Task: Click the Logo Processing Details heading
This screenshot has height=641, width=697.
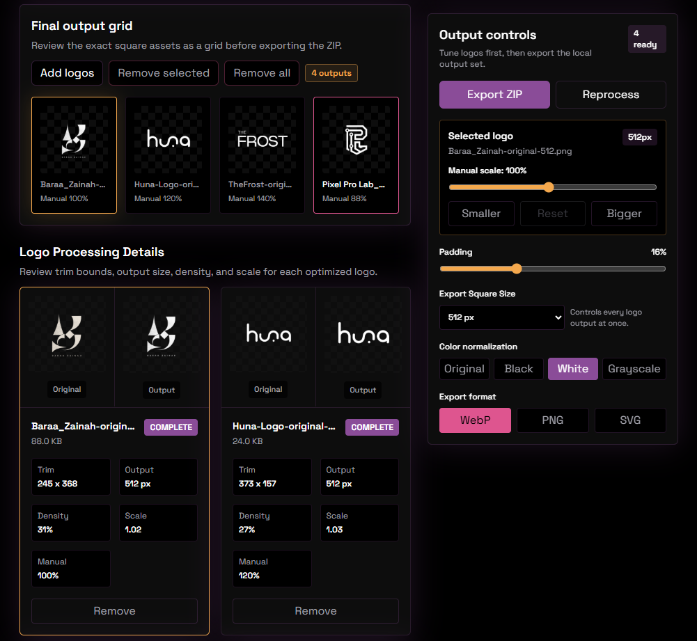Action: [92, 252]
